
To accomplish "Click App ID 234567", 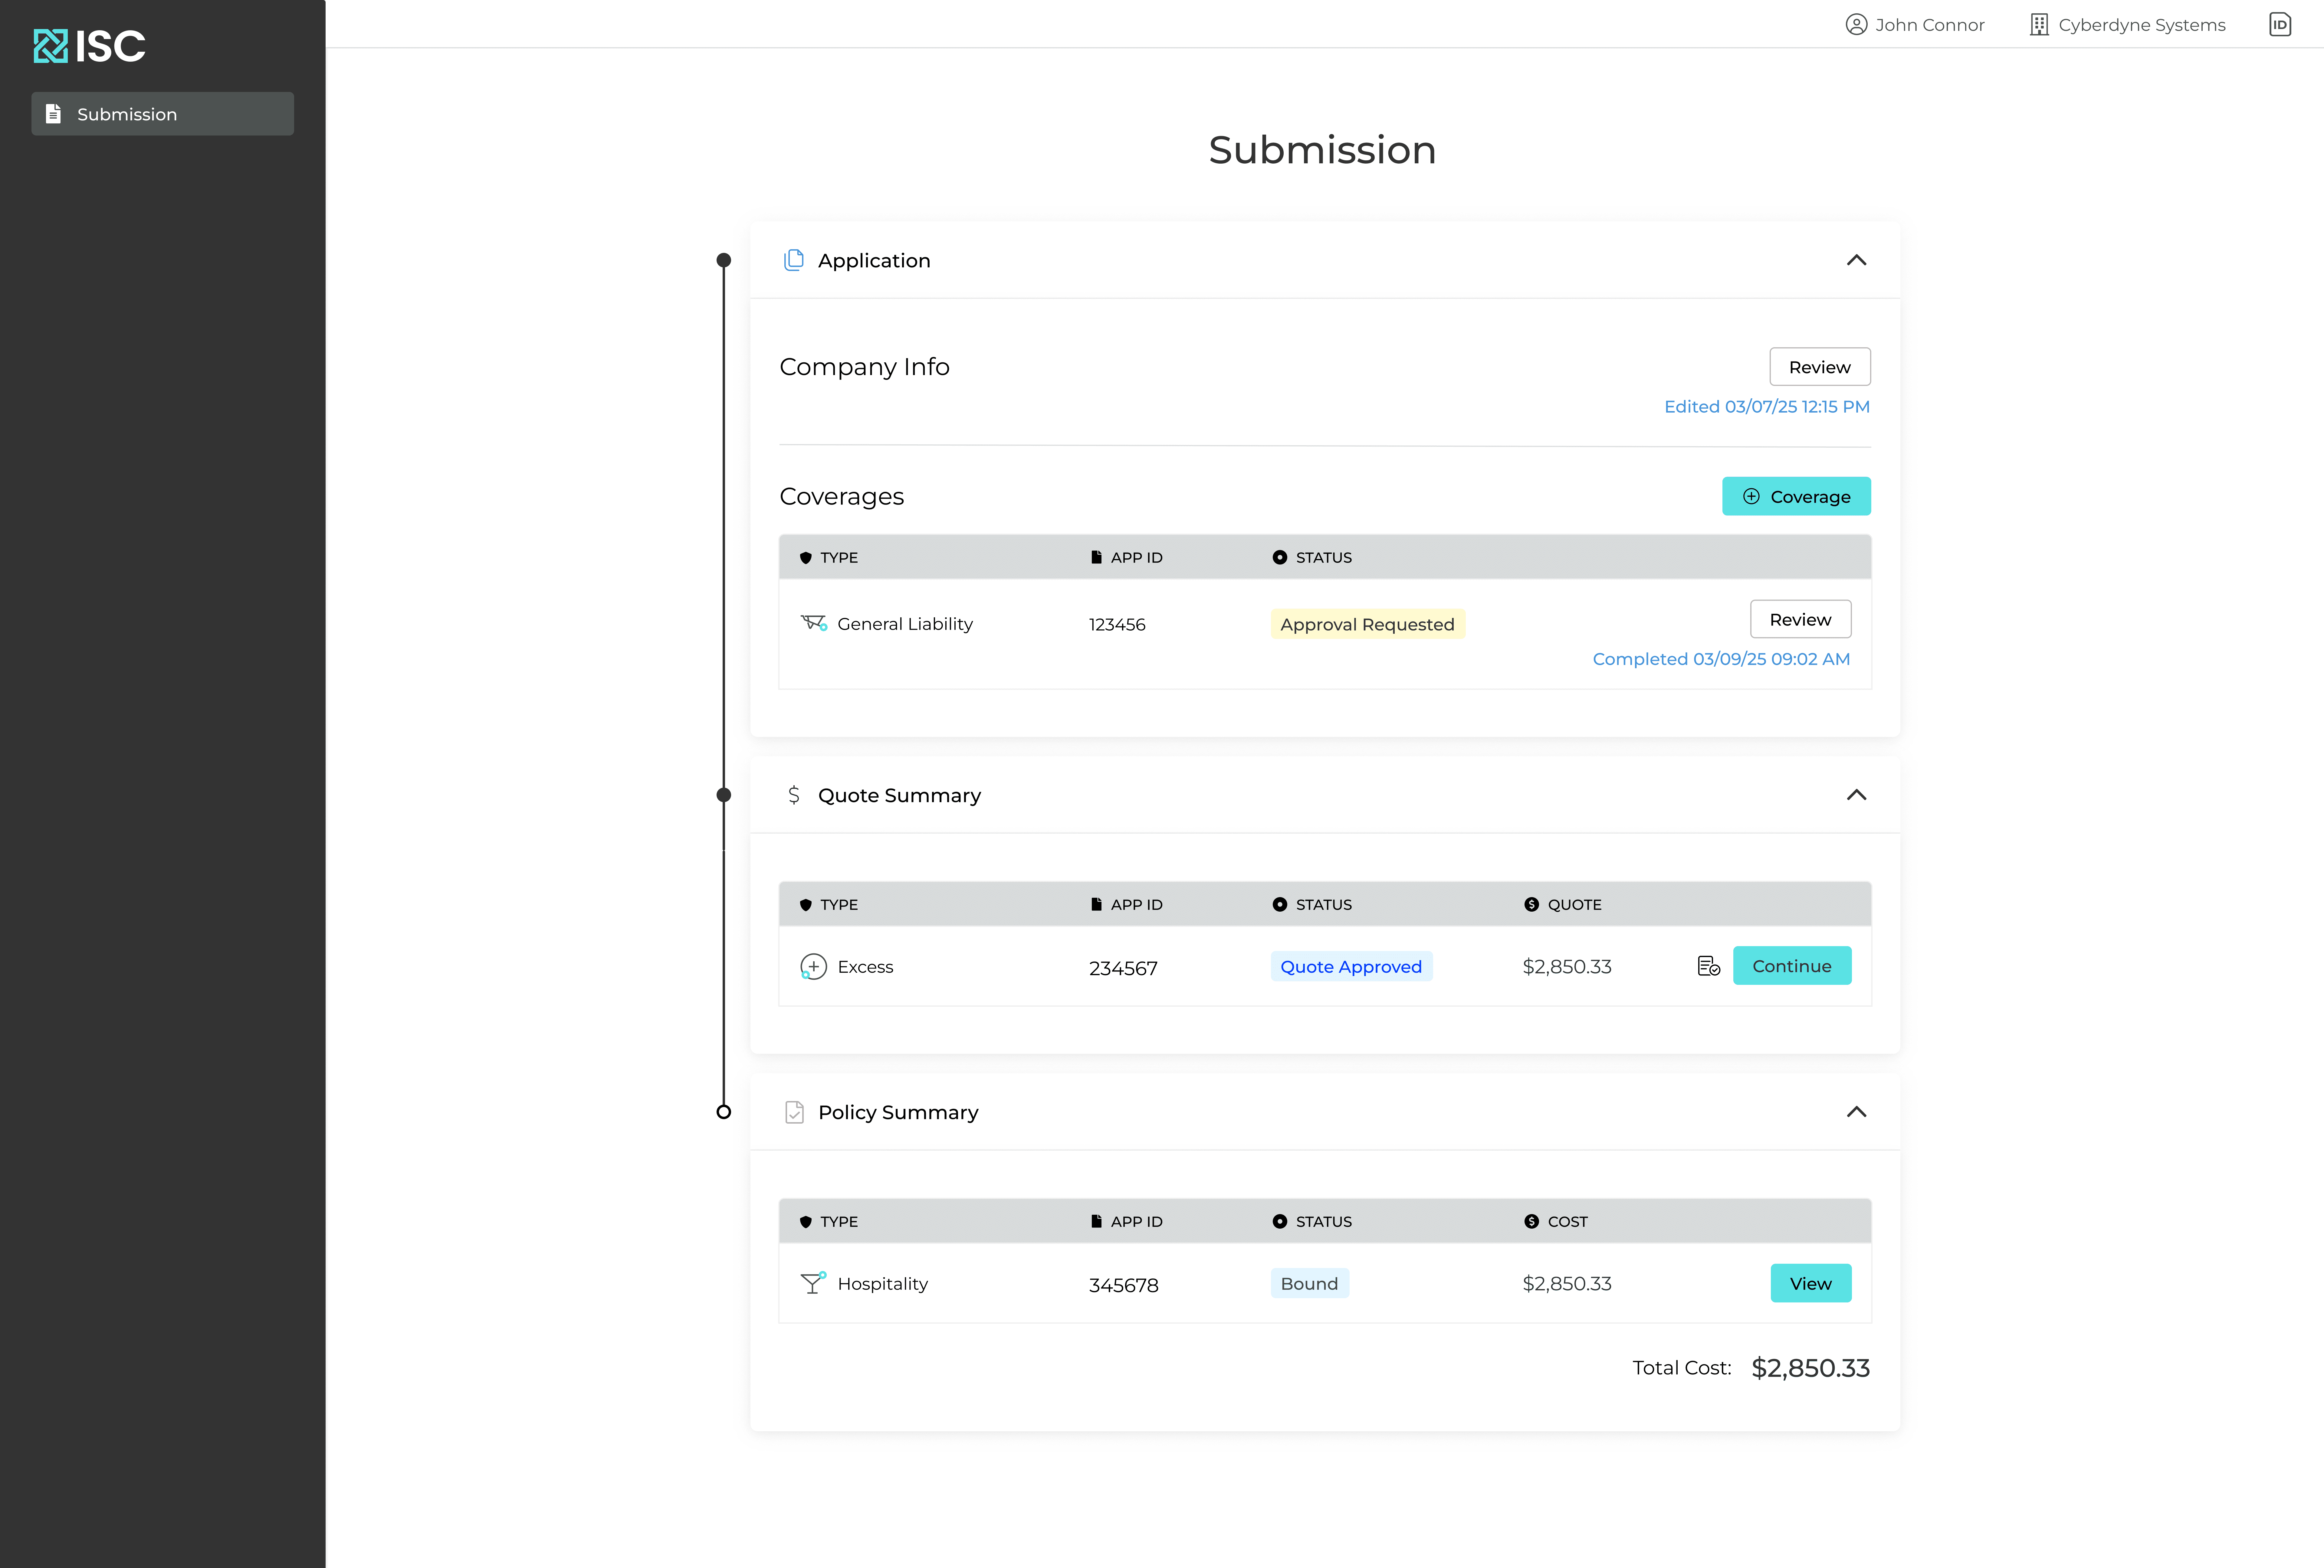I will point(1123,969).
